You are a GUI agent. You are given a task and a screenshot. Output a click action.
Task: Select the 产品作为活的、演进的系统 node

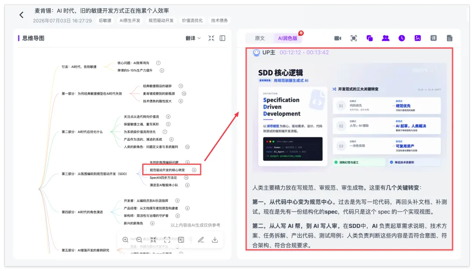(143, 139)
